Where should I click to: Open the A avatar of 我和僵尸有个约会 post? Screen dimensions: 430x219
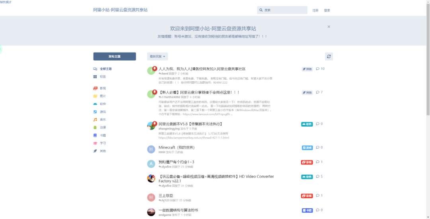(151, 164)
